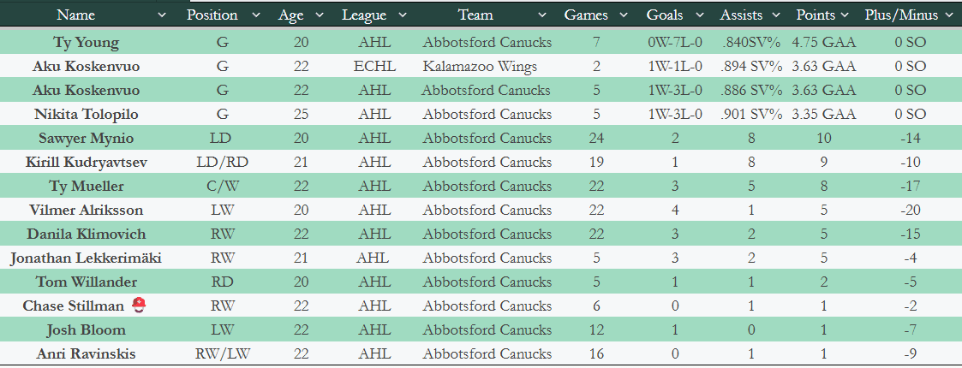This screenshot has height=368, width=962.
Task: Click the injury icon beside Chase Stillman
Action: click(139, 306)
